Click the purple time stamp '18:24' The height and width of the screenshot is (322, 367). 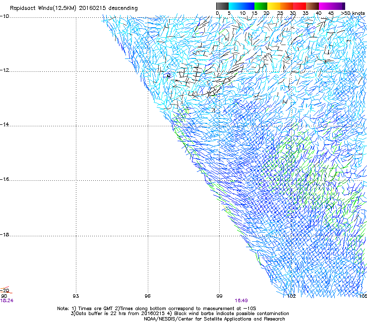(7, 301)
